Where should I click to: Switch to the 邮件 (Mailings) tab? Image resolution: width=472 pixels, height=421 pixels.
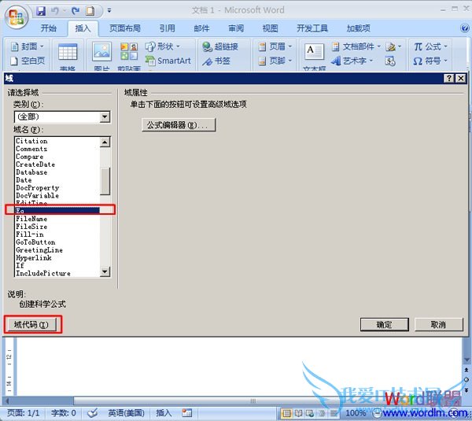[x=201, y=28]
